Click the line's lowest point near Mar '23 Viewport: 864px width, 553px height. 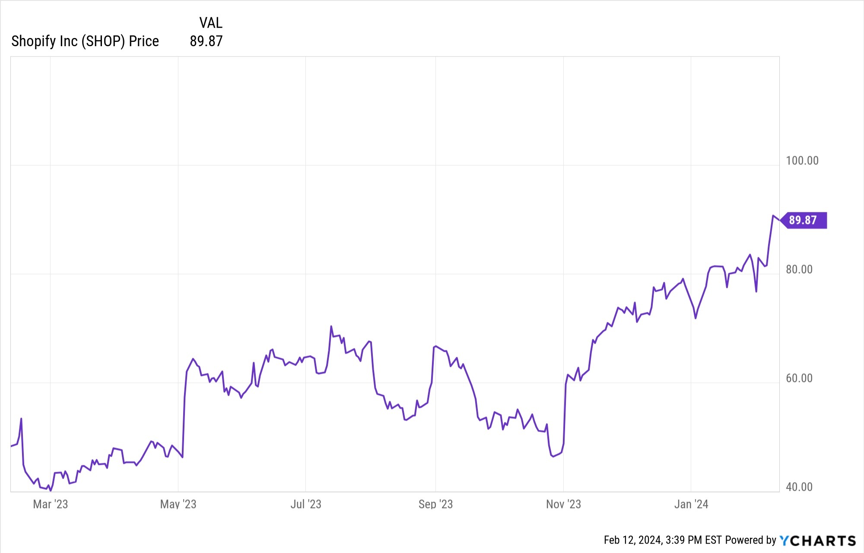51,491
